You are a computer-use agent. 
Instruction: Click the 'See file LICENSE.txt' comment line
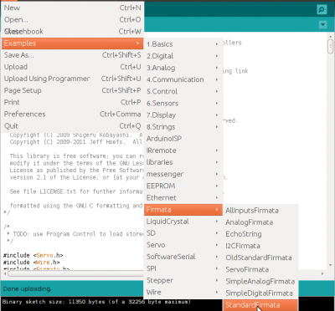click(x=76, y=191)
